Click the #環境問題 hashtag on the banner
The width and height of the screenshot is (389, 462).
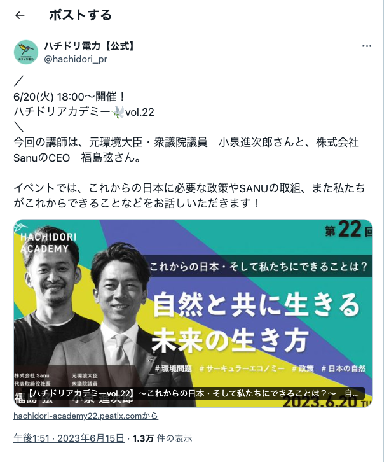pyautogui.click(x=174, y=368)
